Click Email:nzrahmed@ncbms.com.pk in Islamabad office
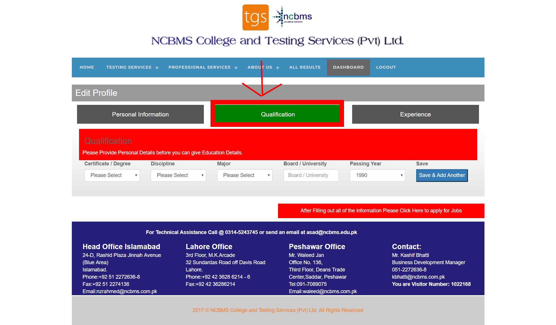The height and width of the screenshot is (325, 556). 120,291
